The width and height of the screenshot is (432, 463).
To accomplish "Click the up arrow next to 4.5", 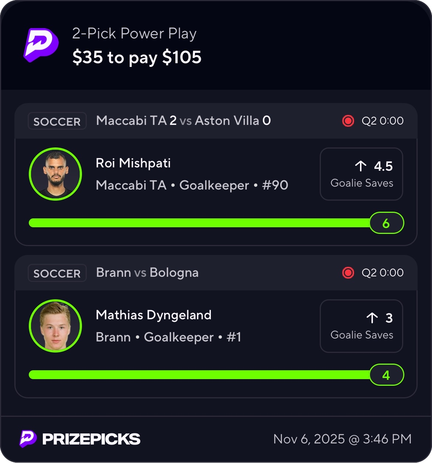I will click(360, 166).
